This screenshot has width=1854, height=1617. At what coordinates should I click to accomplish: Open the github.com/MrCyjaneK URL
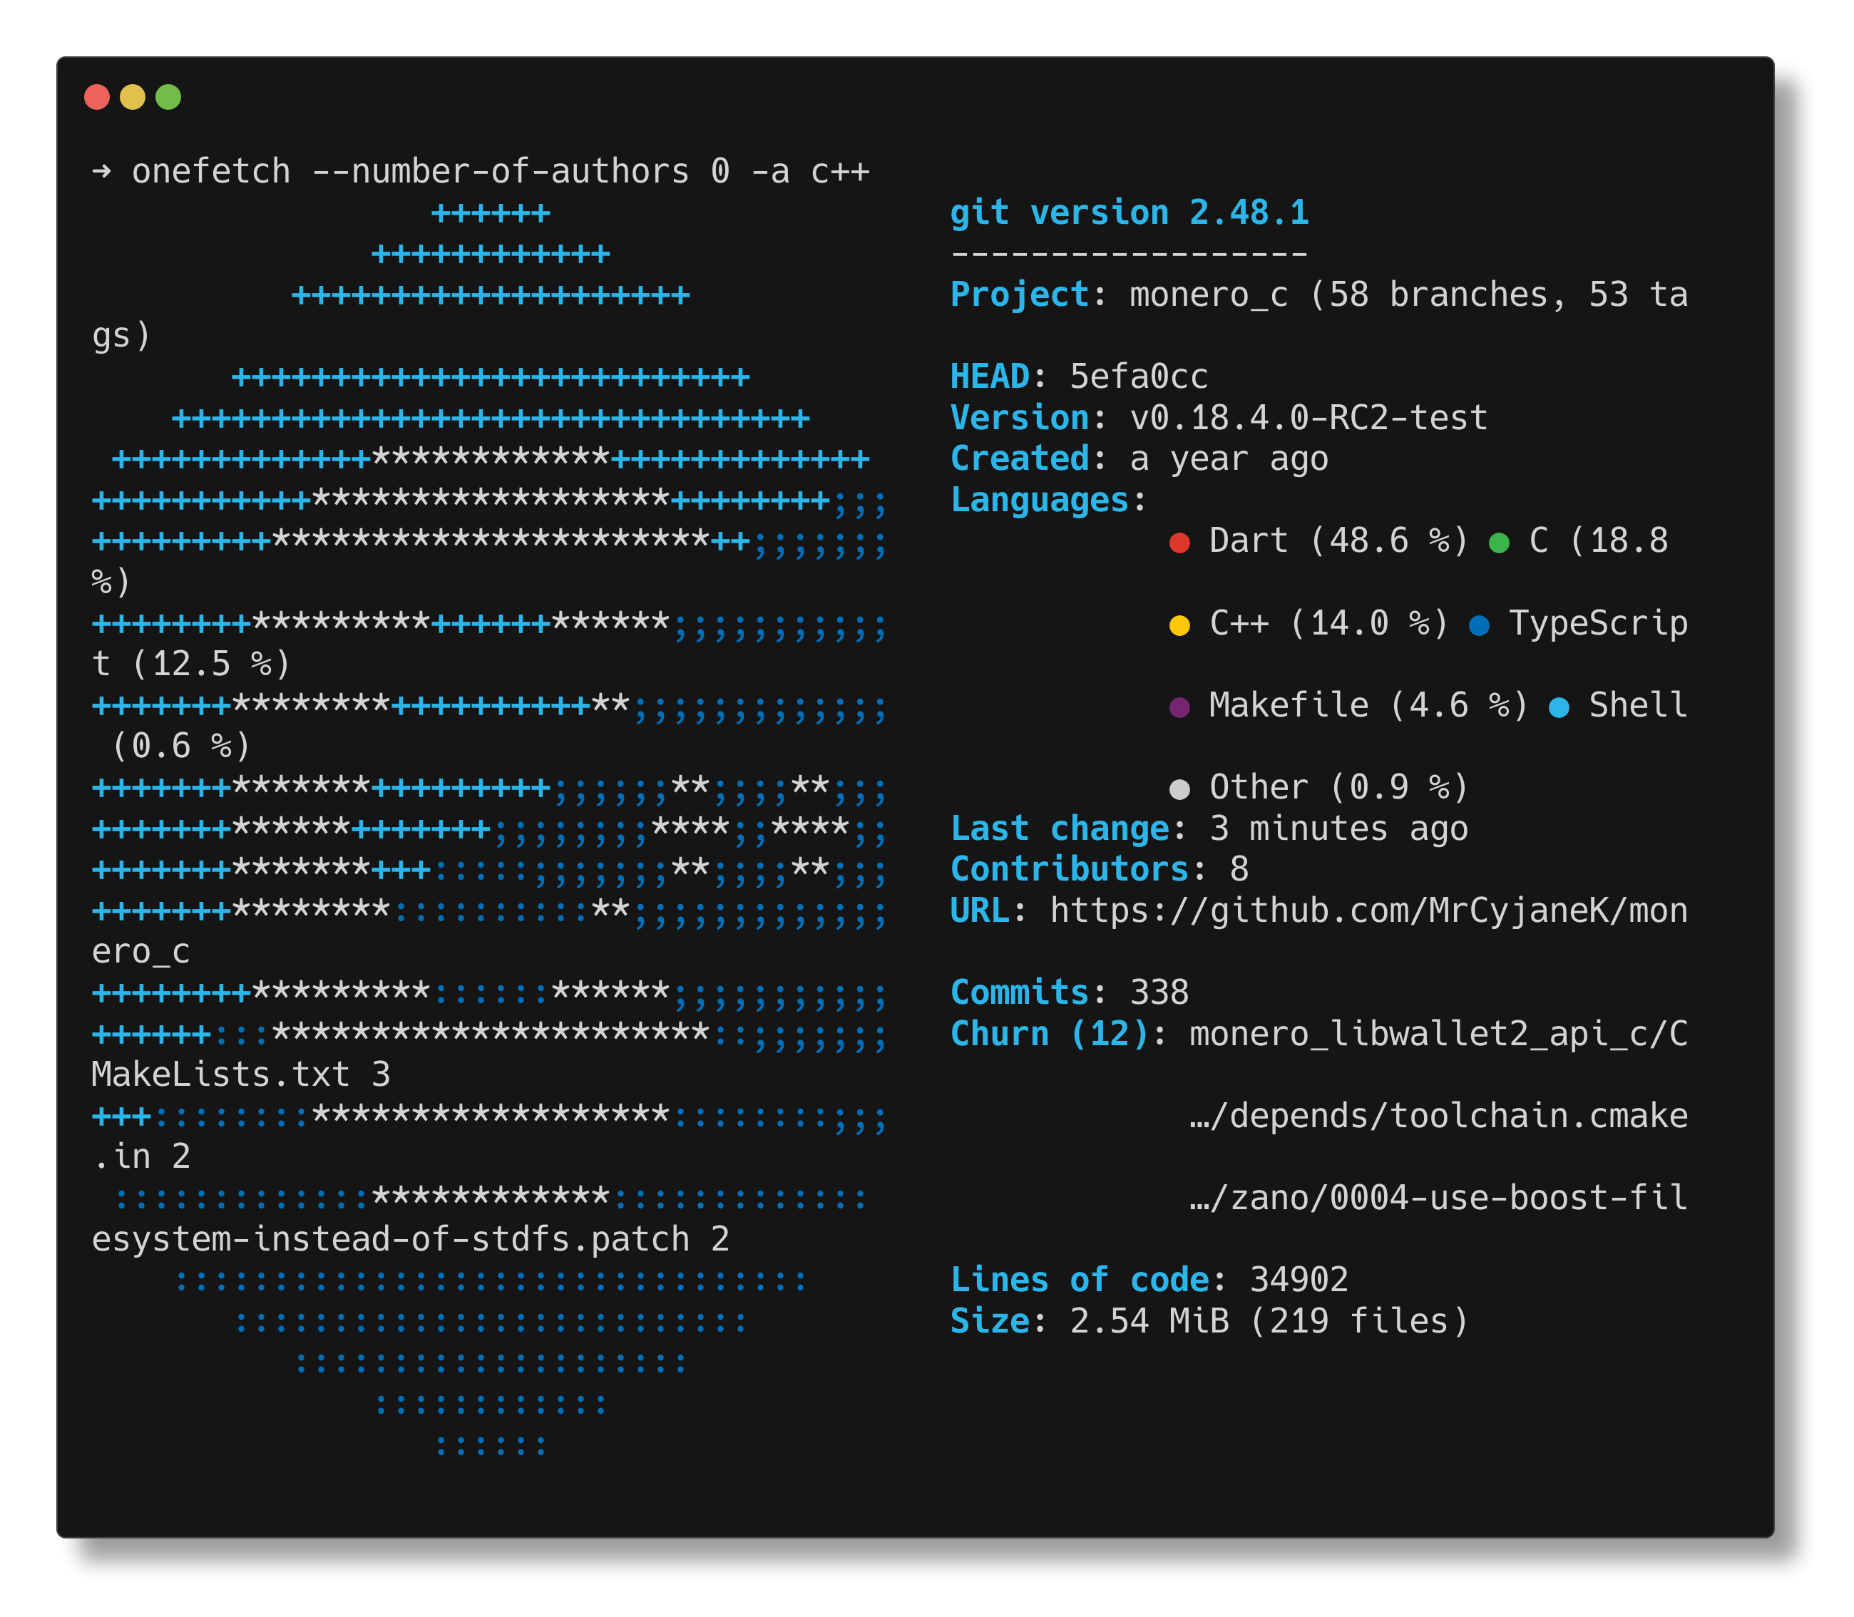(1368, 911)
